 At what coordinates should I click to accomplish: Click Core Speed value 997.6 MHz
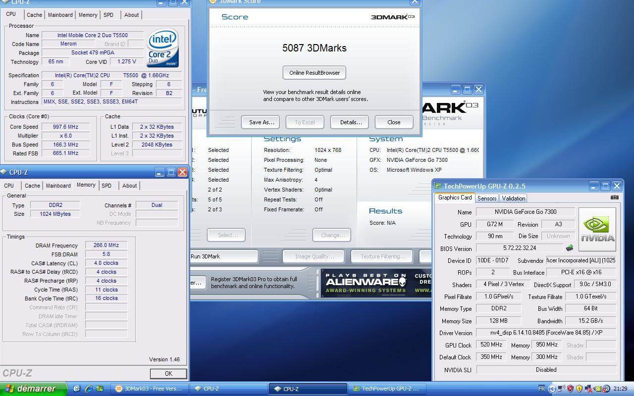[66, 127]
